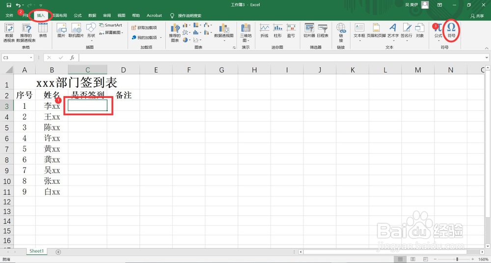Click the Insert Function fx button
Viewport: 491px width, 263px height.
72,57
